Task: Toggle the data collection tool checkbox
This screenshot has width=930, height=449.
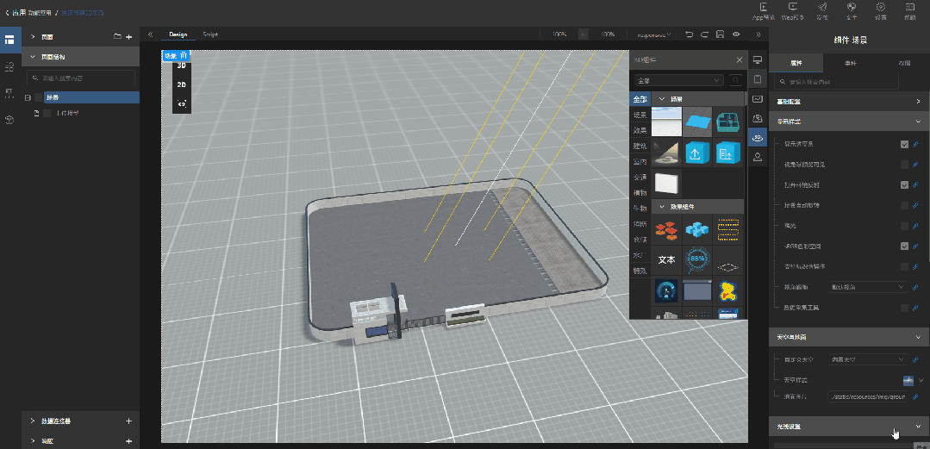Action: 904,308
